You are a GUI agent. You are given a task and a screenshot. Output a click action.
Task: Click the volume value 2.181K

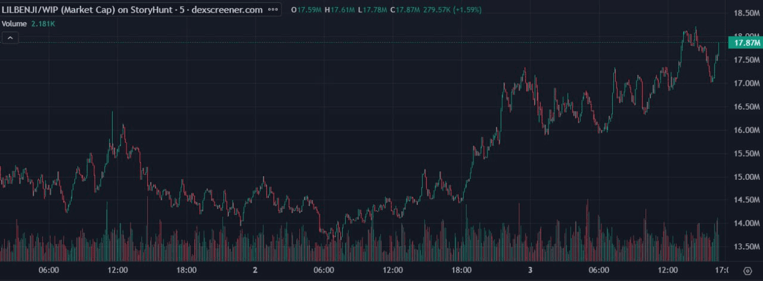coord(44,24)
